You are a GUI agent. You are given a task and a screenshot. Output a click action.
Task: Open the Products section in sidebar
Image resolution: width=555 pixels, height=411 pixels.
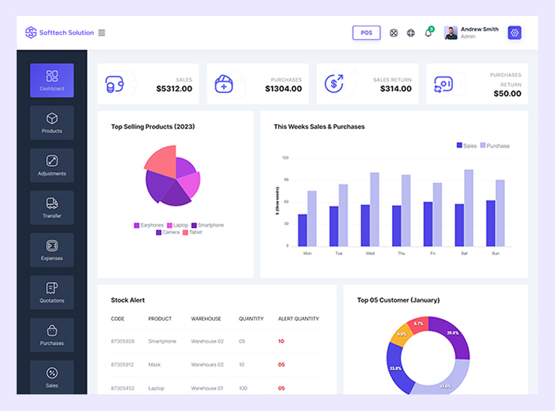[x=52, y=123]
